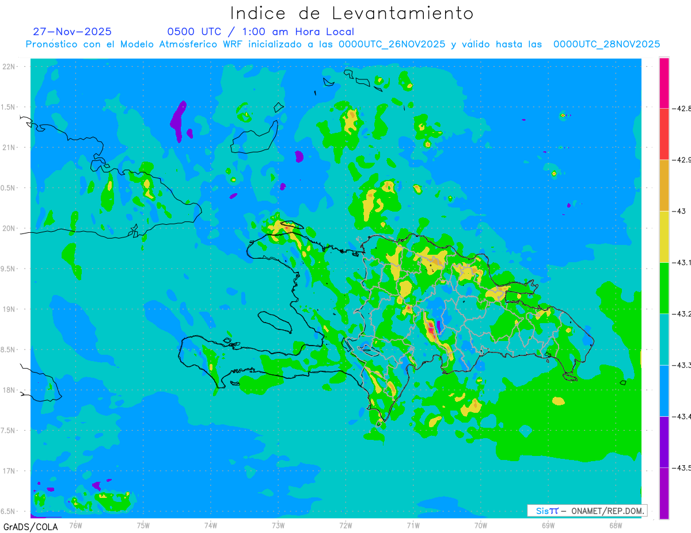This screenshot has height=533, width=691.
Task: Click the magenta legend color segment at top
Action: [664, 83]
